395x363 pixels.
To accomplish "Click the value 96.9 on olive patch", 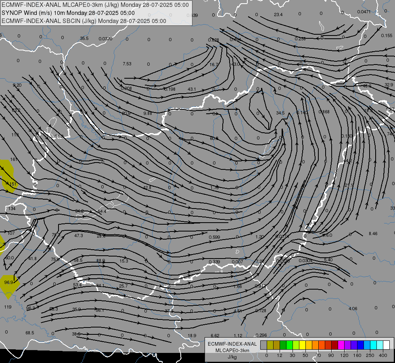I will tap(8, 282).
